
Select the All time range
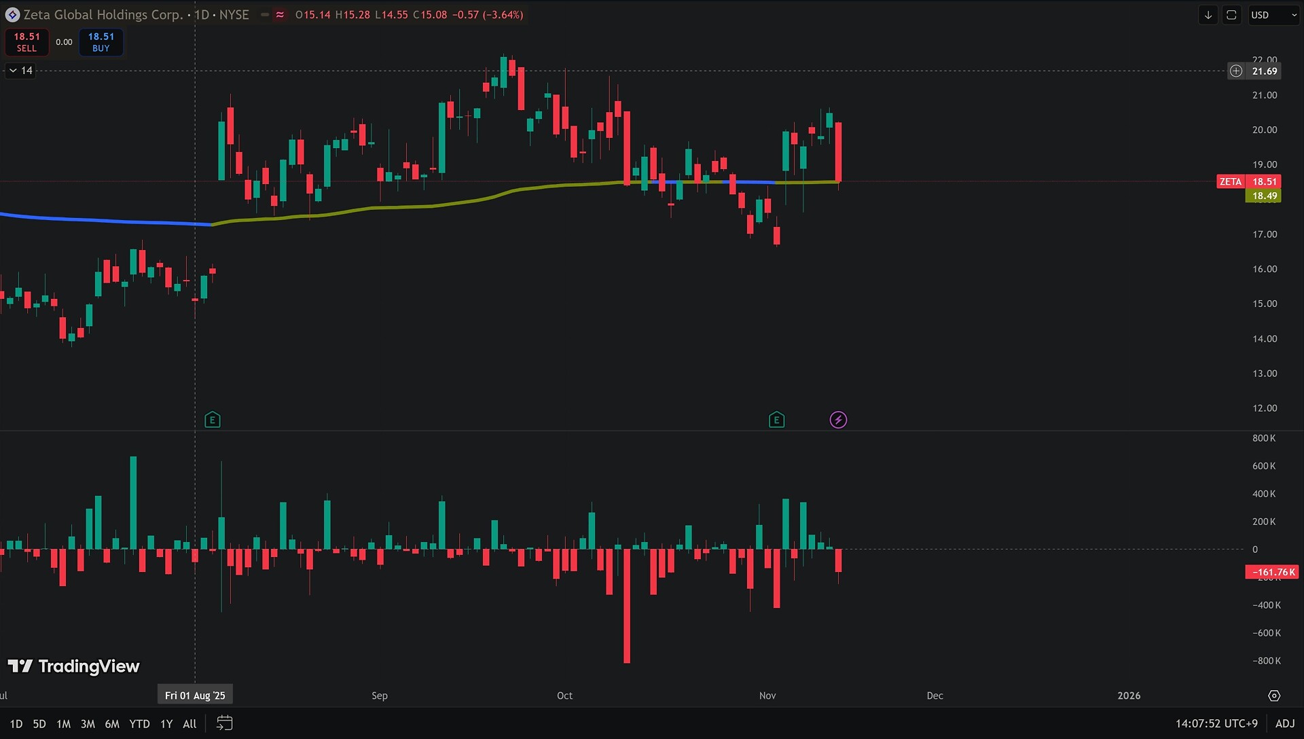(x=189, y=723)
